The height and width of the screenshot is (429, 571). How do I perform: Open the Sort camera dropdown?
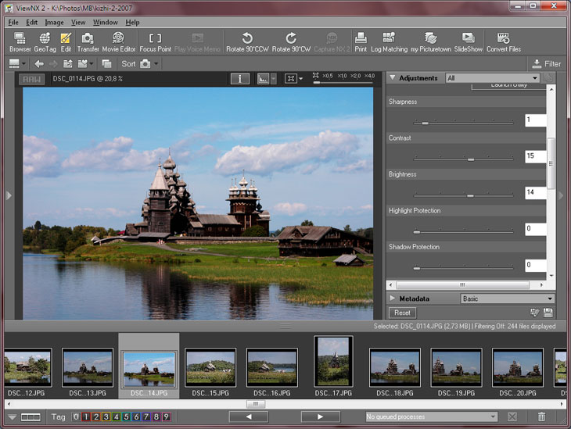(x=156, y=64)
